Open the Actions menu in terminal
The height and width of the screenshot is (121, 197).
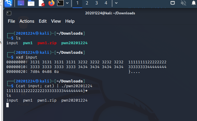[27, 21]
